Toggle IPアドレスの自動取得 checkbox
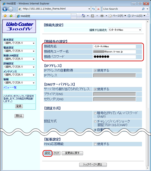The height and width of the screenshot is (171, 151). [x=95, y=71]
